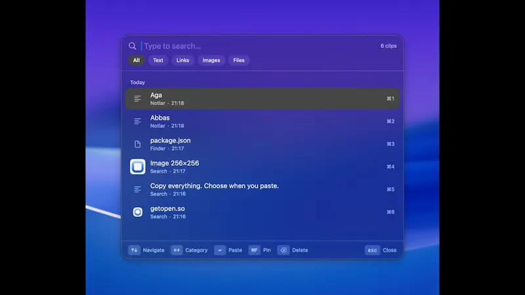Switch to the Files filter tab
Viewport: 525px width, 295px height.
239,60
